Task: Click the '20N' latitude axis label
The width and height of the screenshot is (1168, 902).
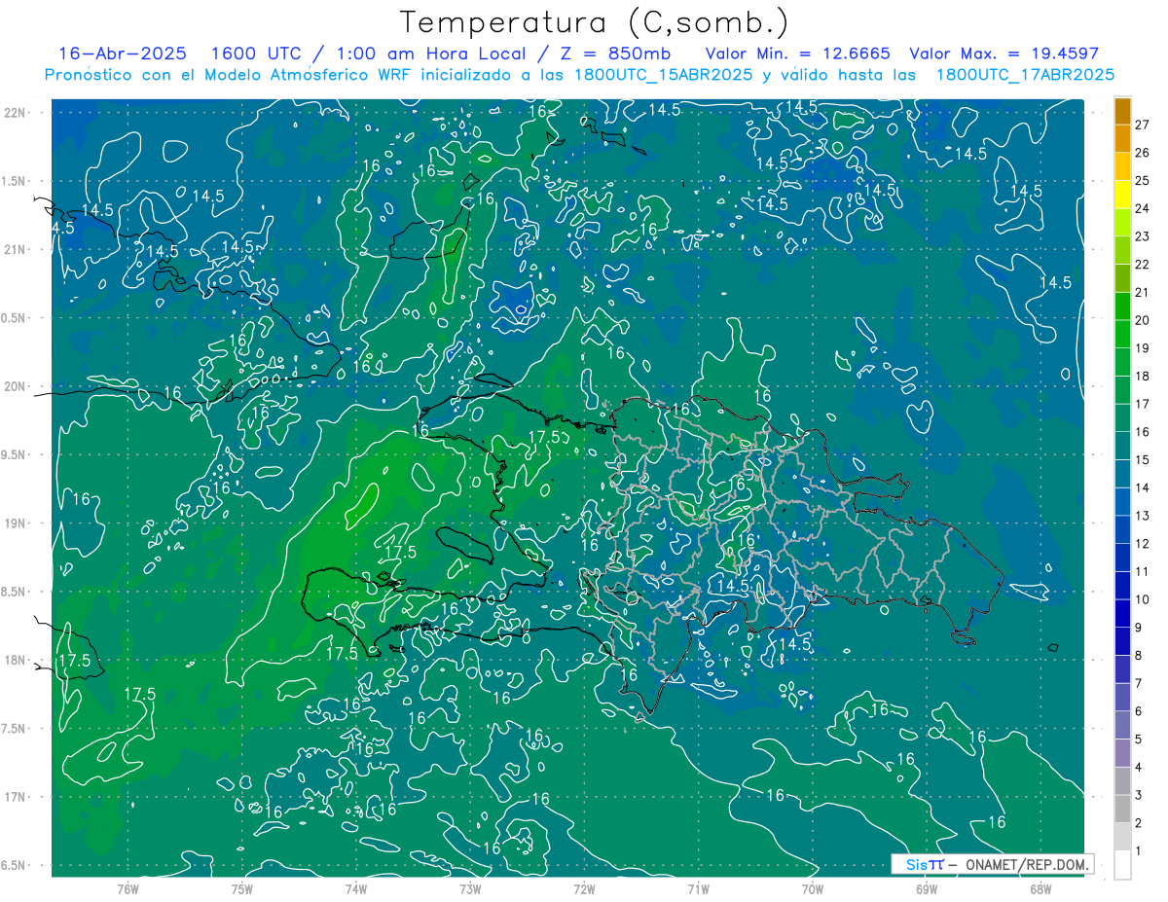Action: click(x=16, y=386)
